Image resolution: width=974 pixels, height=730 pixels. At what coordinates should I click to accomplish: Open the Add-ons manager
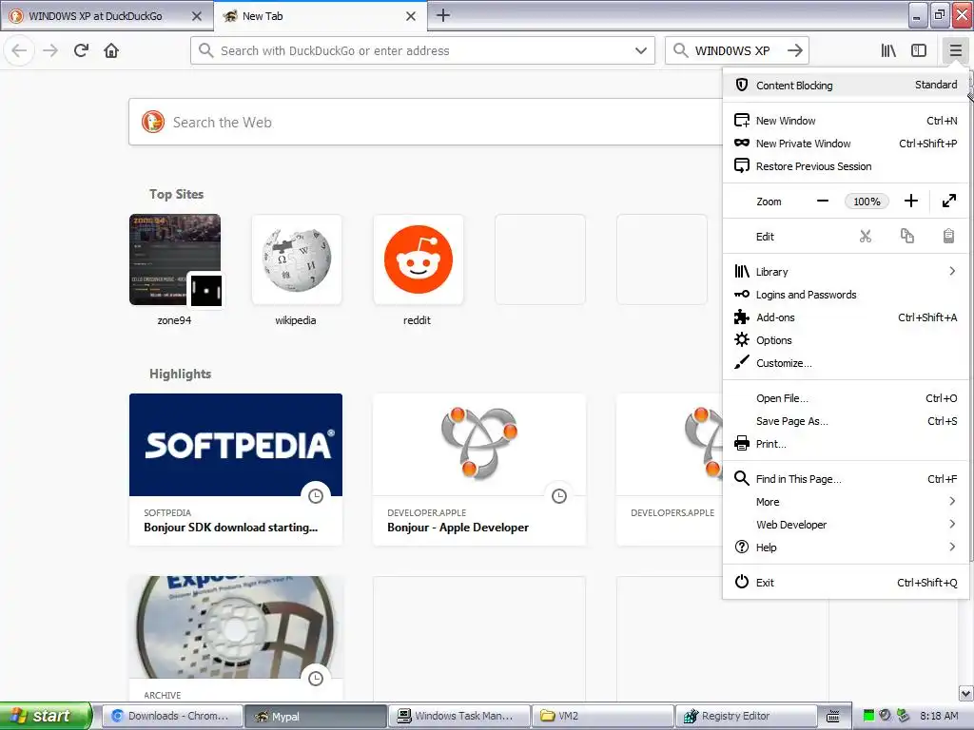pos(846,317)
